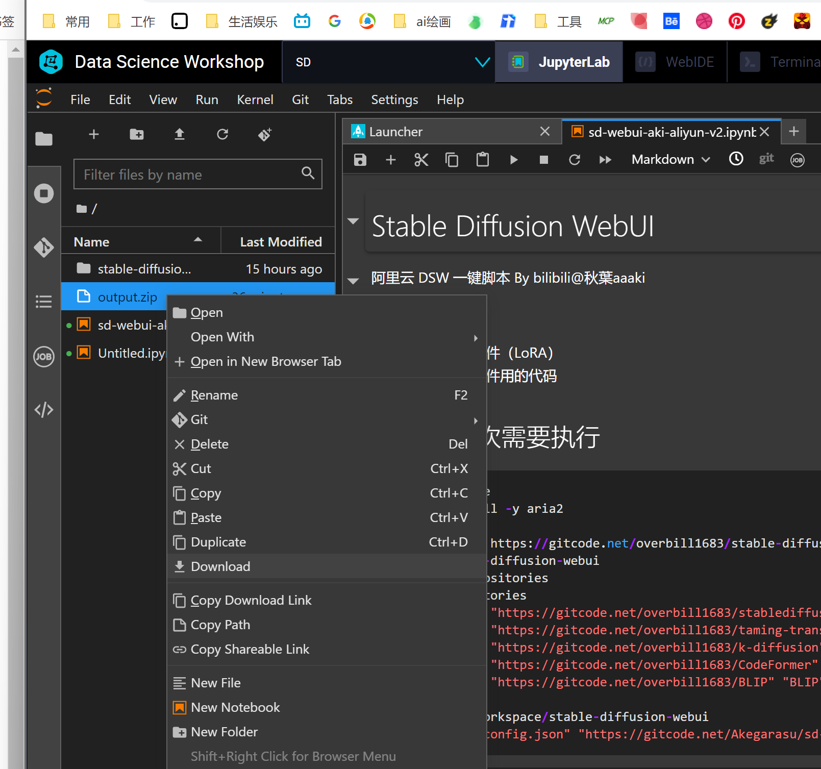Save the notebook with the disk icon
821x769 pixels.
click(x=360, y=160)
